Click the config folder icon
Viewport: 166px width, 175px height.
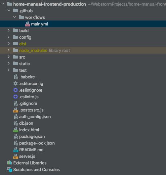pyautogui.click(x=16, y=37)
